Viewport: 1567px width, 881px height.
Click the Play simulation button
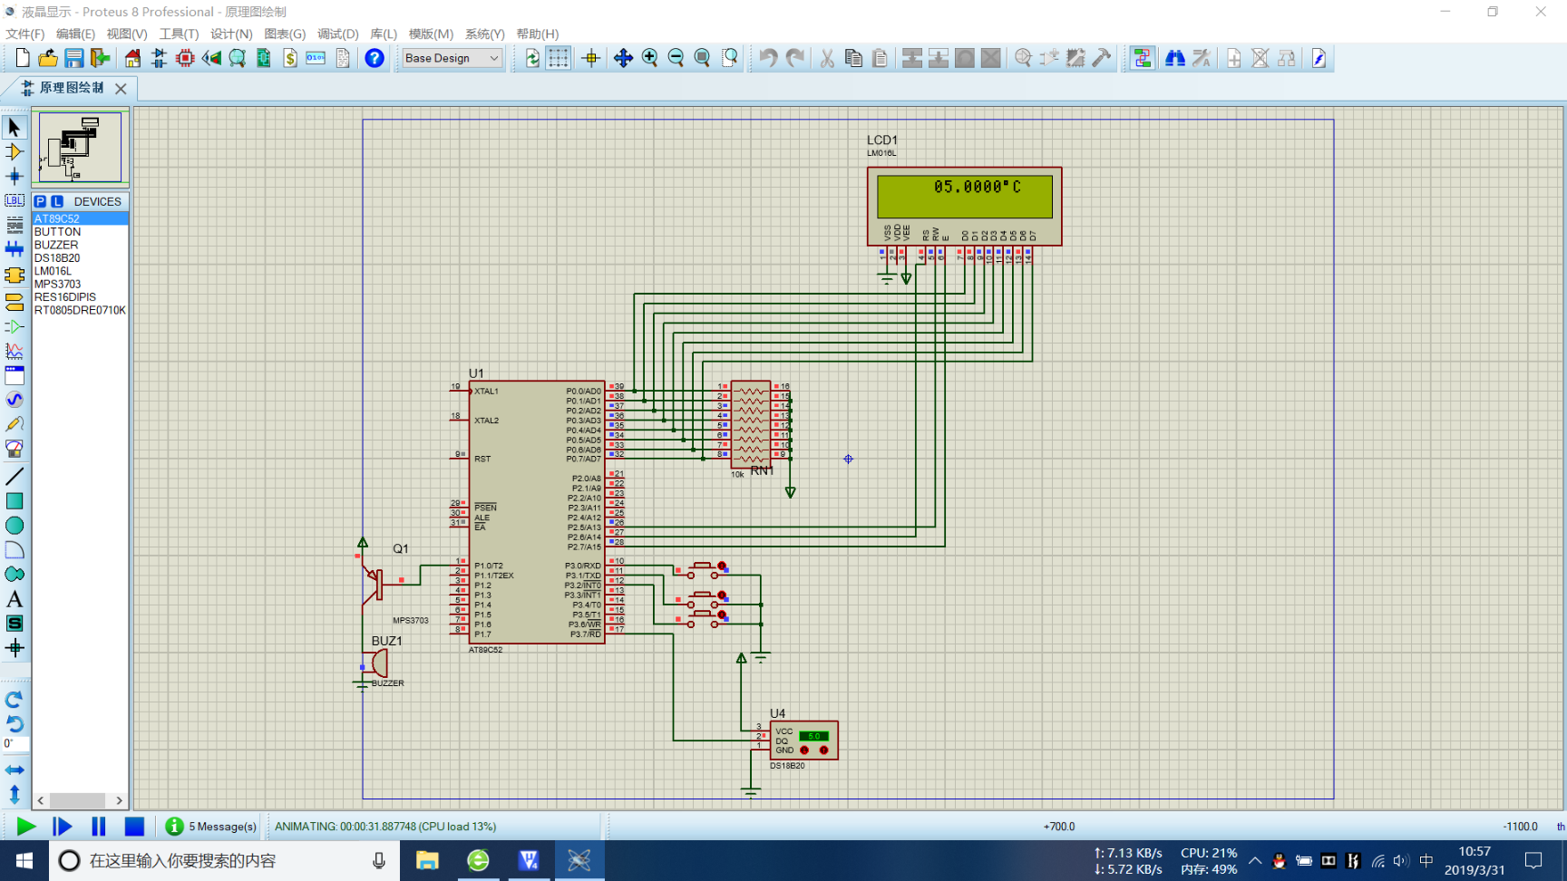tap(26, 827)
